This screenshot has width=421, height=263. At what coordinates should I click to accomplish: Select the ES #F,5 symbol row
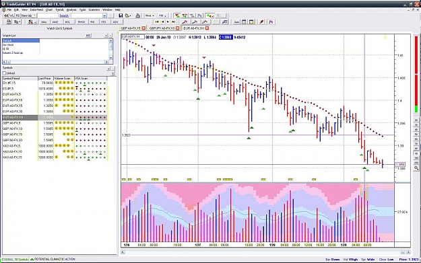55,89
